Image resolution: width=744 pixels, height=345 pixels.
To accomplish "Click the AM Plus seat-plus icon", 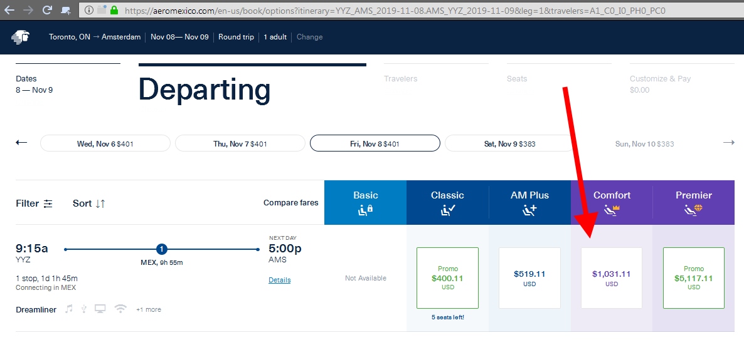I will [529, 210].
